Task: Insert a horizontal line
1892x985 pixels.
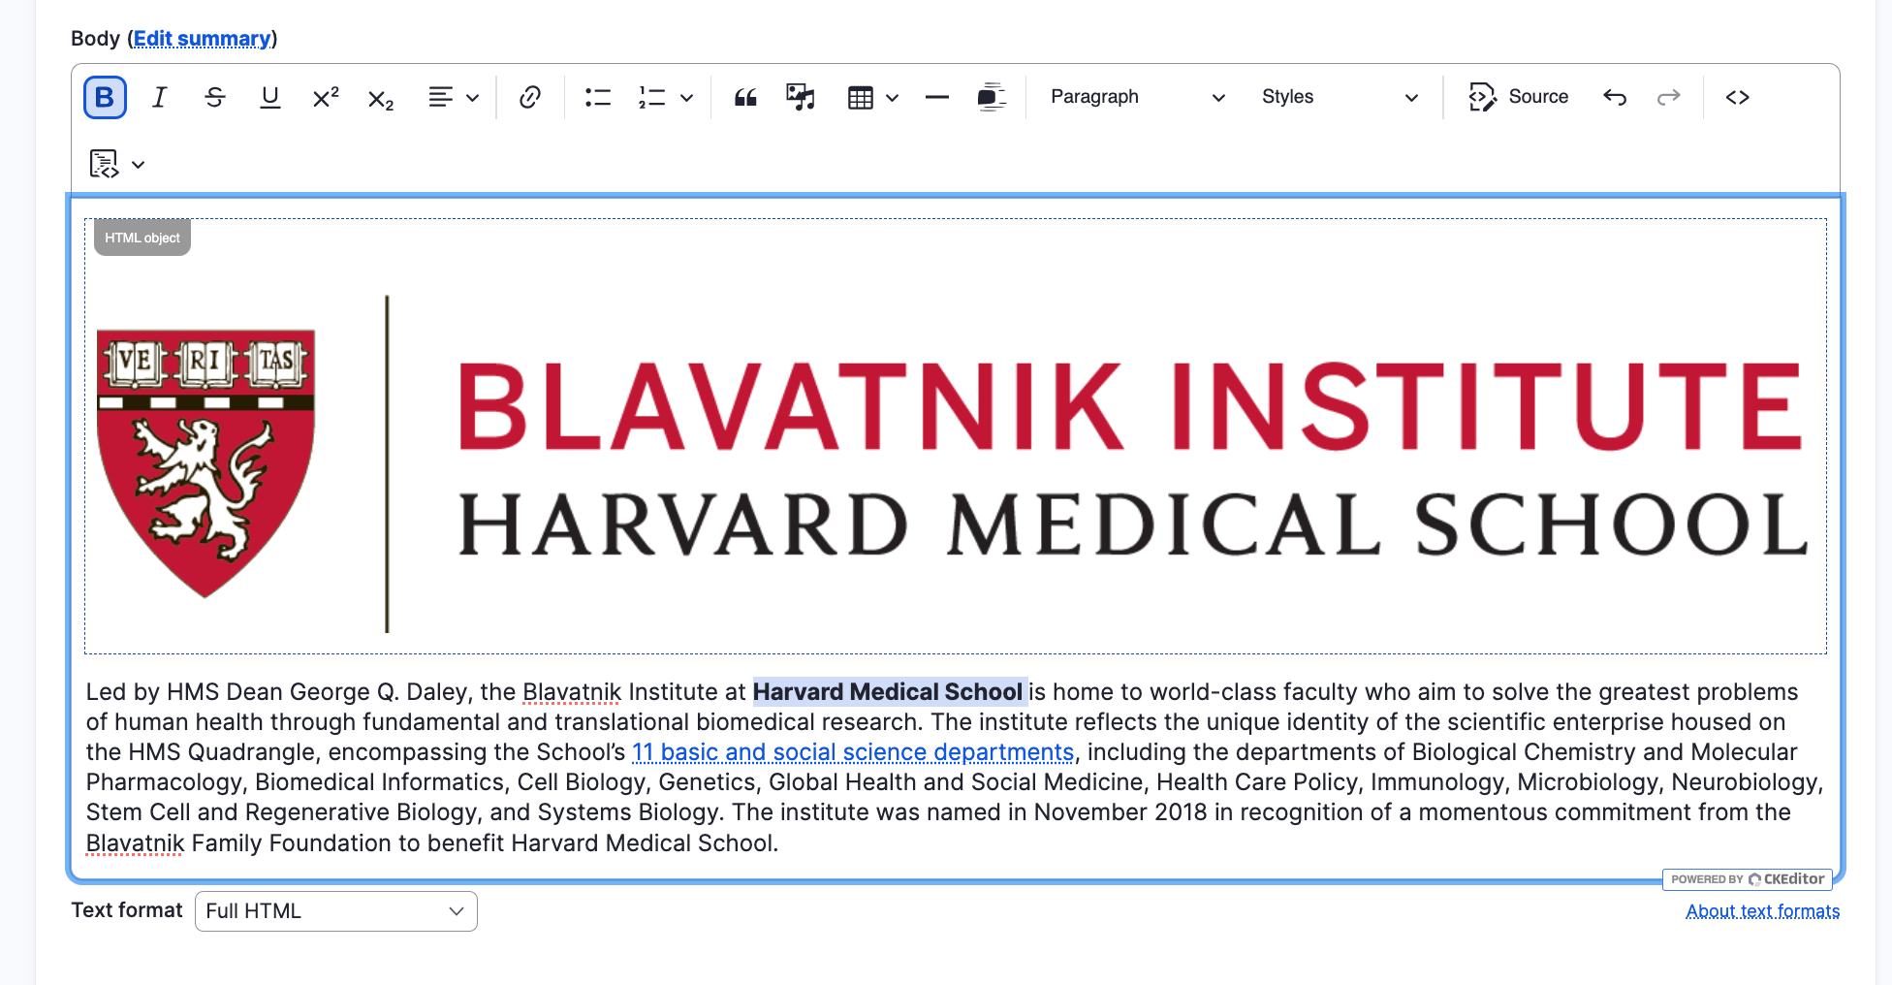Action: [936, 97]
